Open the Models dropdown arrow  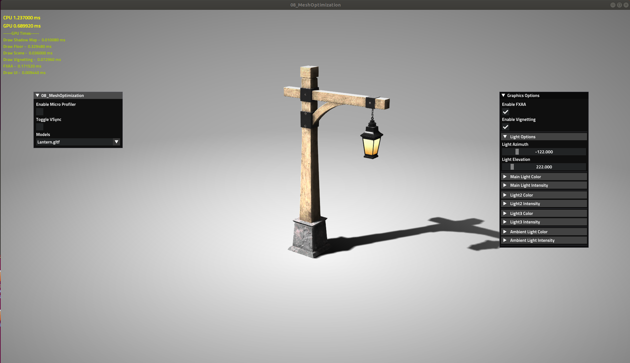tap(116, 142)
